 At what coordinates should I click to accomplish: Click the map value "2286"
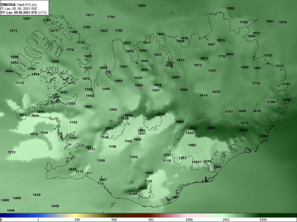263,136
